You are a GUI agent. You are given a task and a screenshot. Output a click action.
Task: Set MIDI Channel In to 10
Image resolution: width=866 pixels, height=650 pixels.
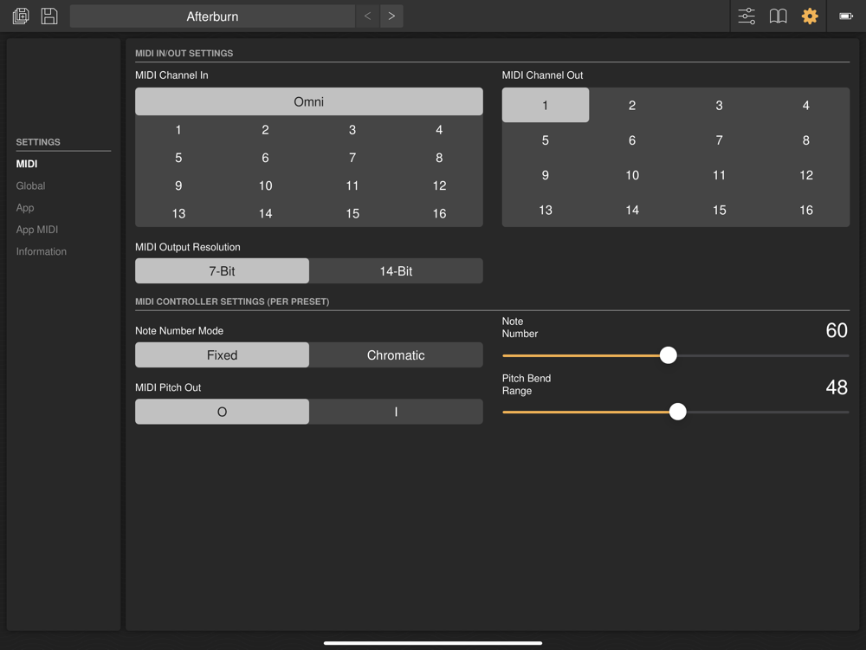pyautogui.click(x=265, y=185)
